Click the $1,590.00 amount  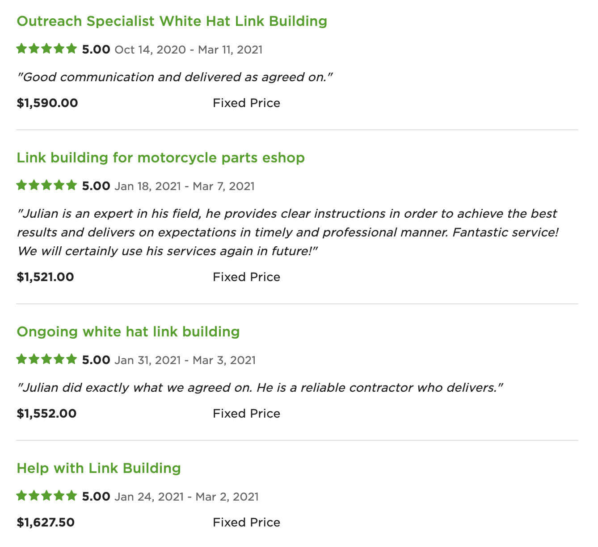[47, 103]
